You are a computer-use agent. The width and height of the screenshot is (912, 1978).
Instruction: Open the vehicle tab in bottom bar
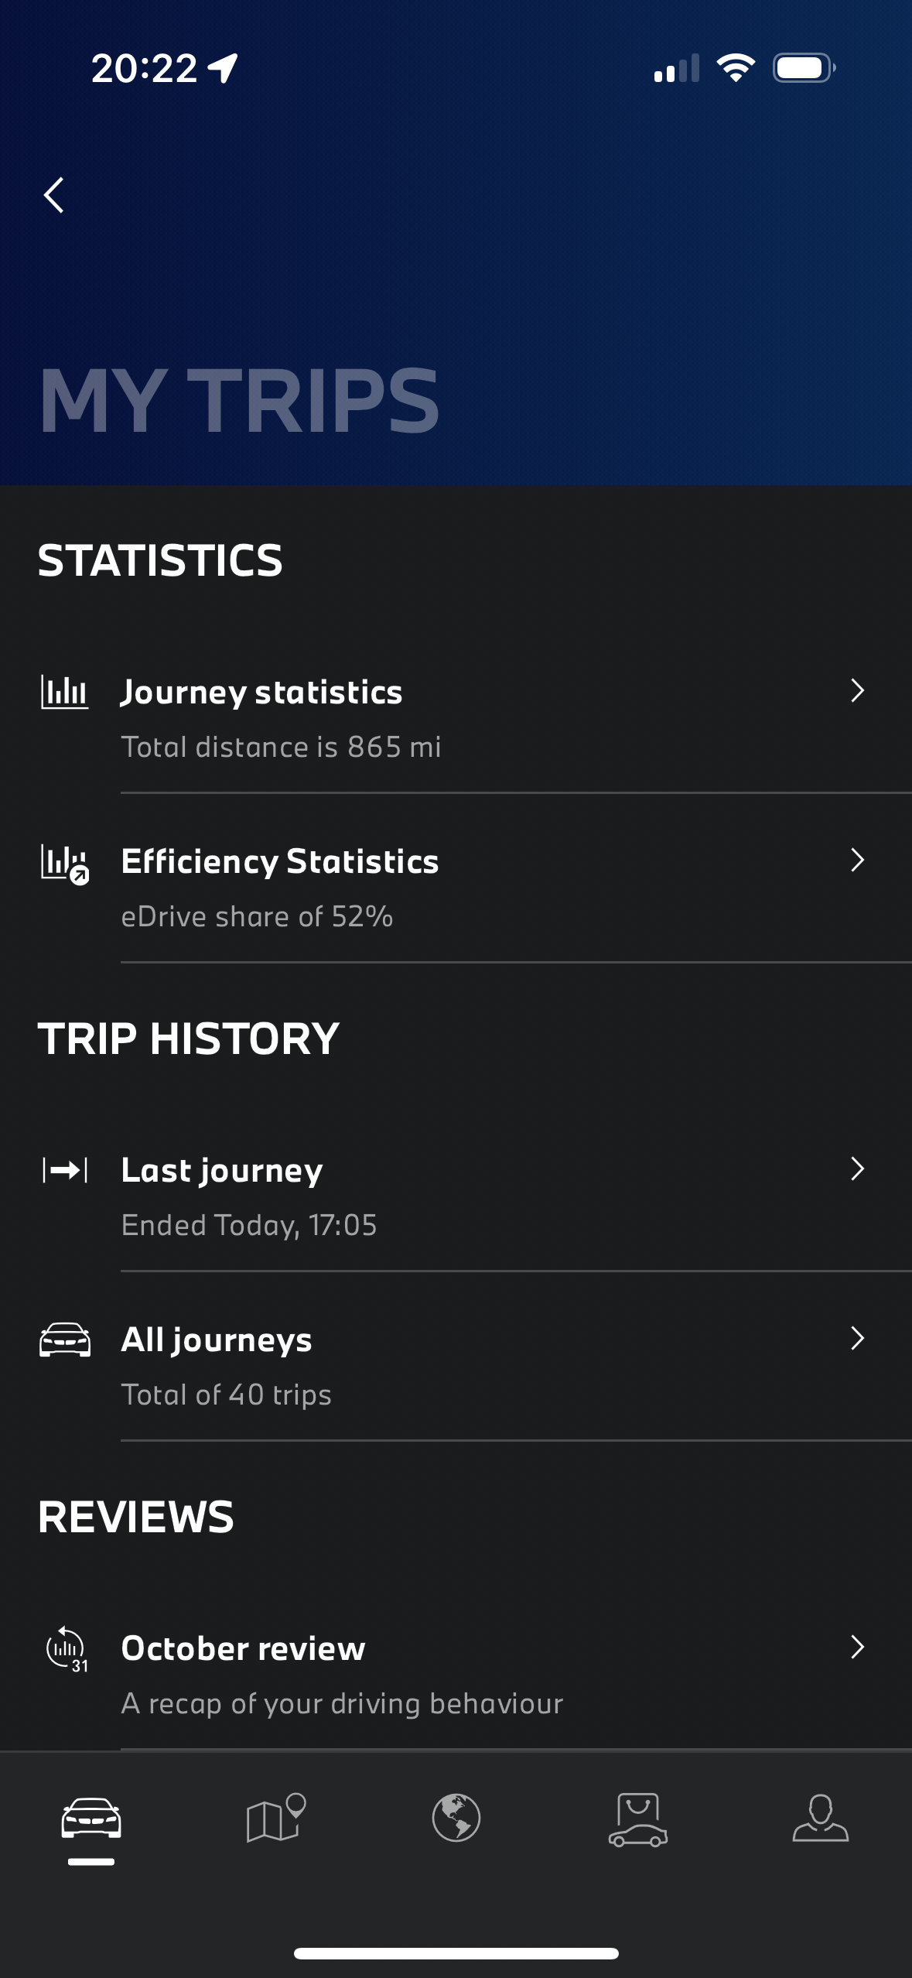(x=91, y=1819)
